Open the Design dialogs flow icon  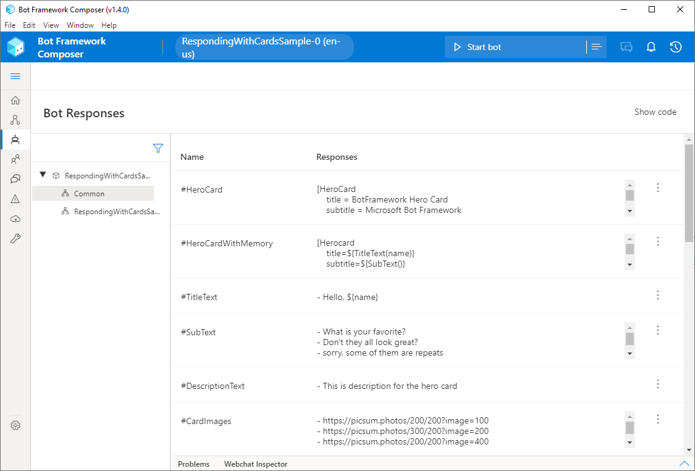click(15, 120)
